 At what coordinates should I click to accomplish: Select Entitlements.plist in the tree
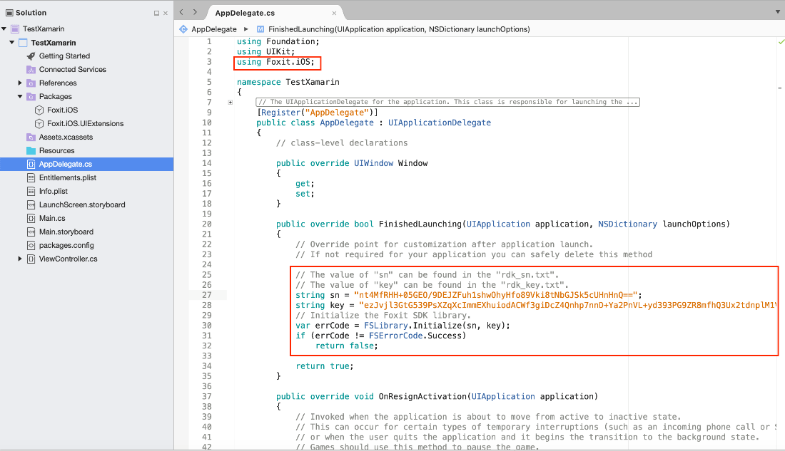pos(68,177)
